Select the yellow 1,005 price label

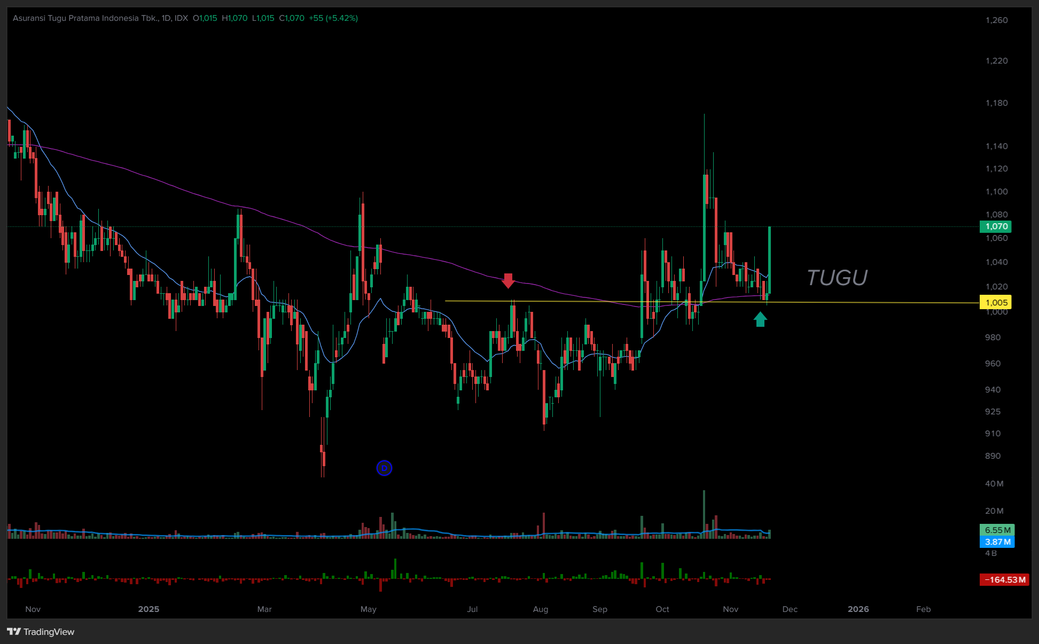996,303
